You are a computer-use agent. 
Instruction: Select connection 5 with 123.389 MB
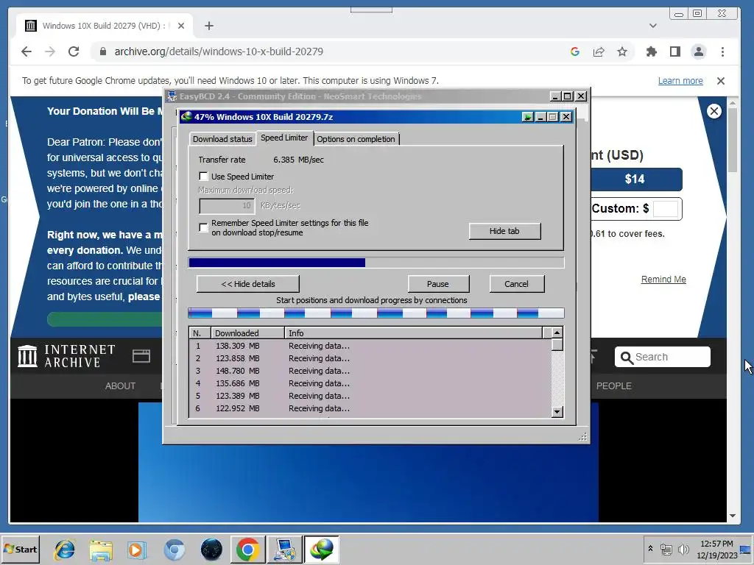pos(370,396)
